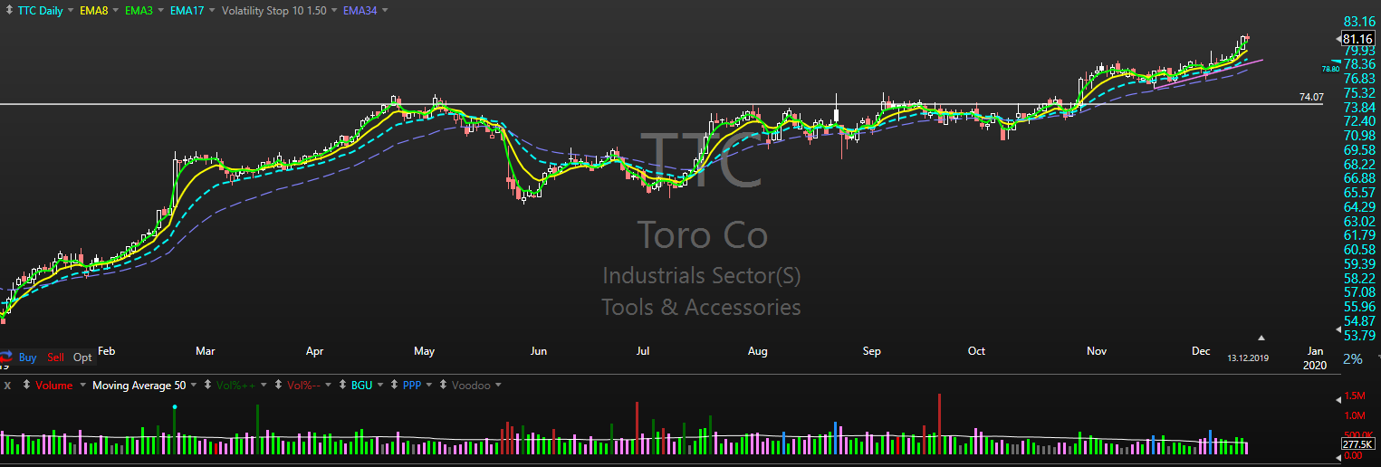The height and width of the screenshot is (467, 1381).
Task: Select the red Volume indicator label
Action: pyautogui.click(x=54, y=386)
